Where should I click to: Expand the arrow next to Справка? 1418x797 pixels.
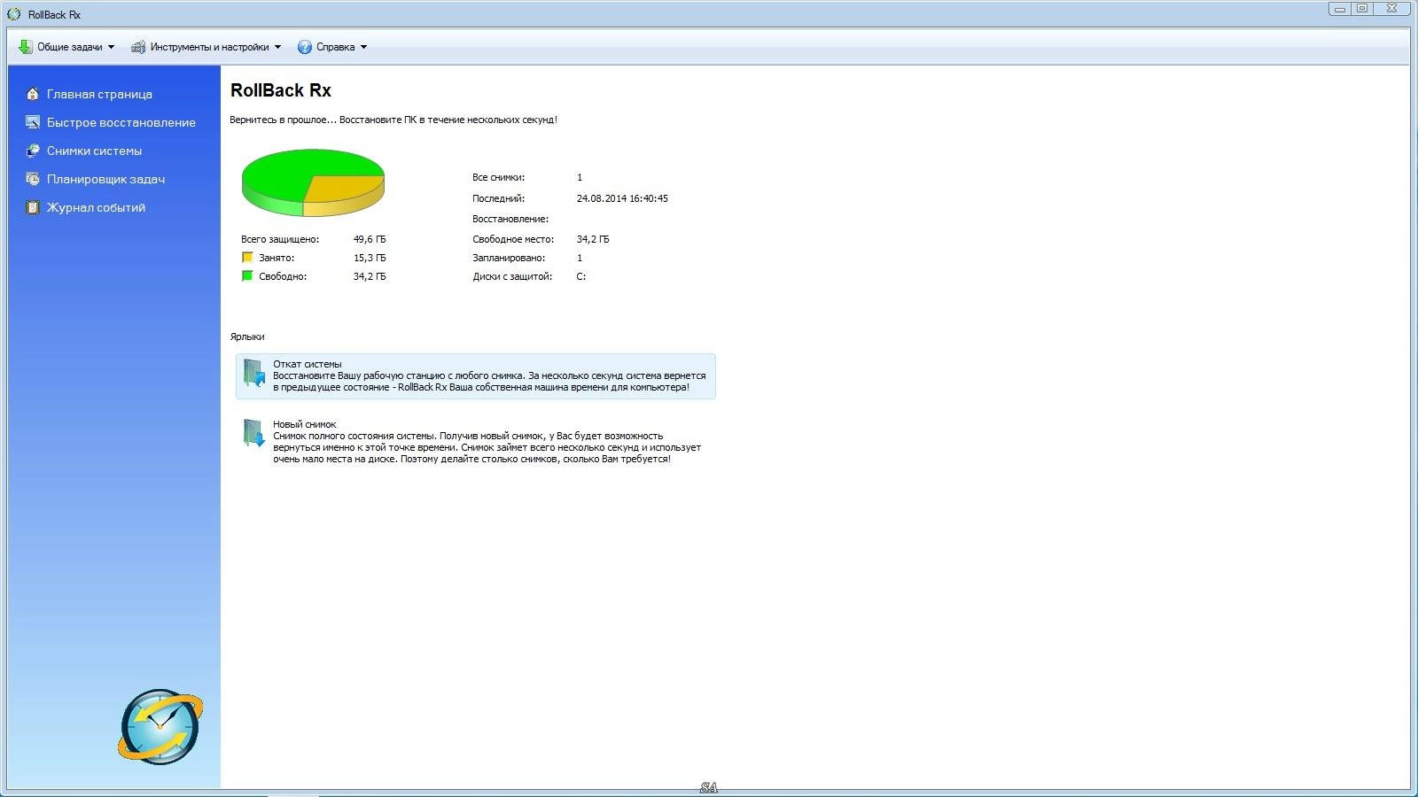pos(363,47)
